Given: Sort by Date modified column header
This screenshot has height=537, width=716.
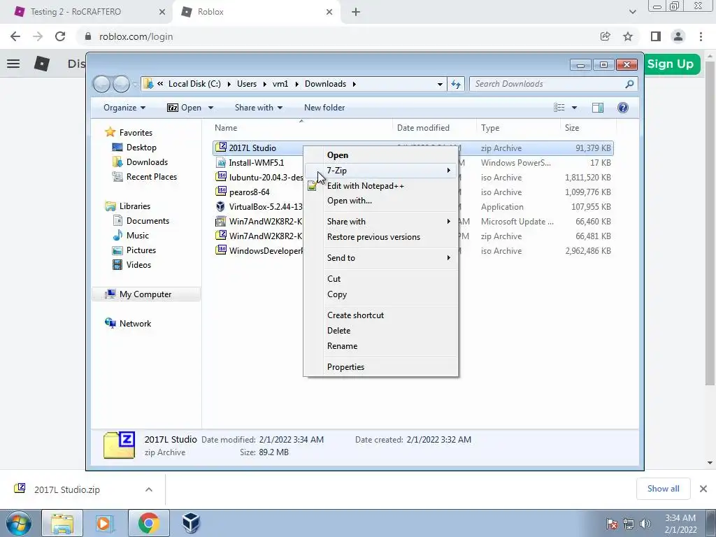Looking at the screenshot, I should [x=434, y=128].
